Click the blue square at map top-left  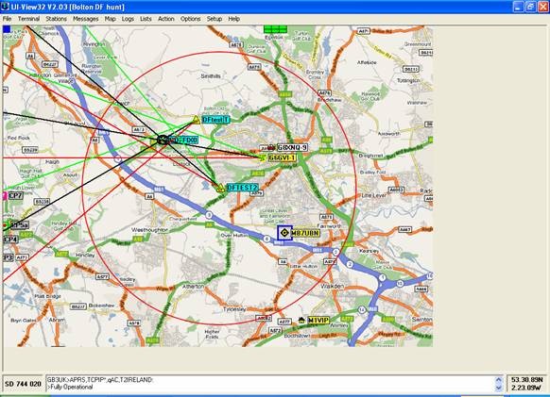[7, 28]
